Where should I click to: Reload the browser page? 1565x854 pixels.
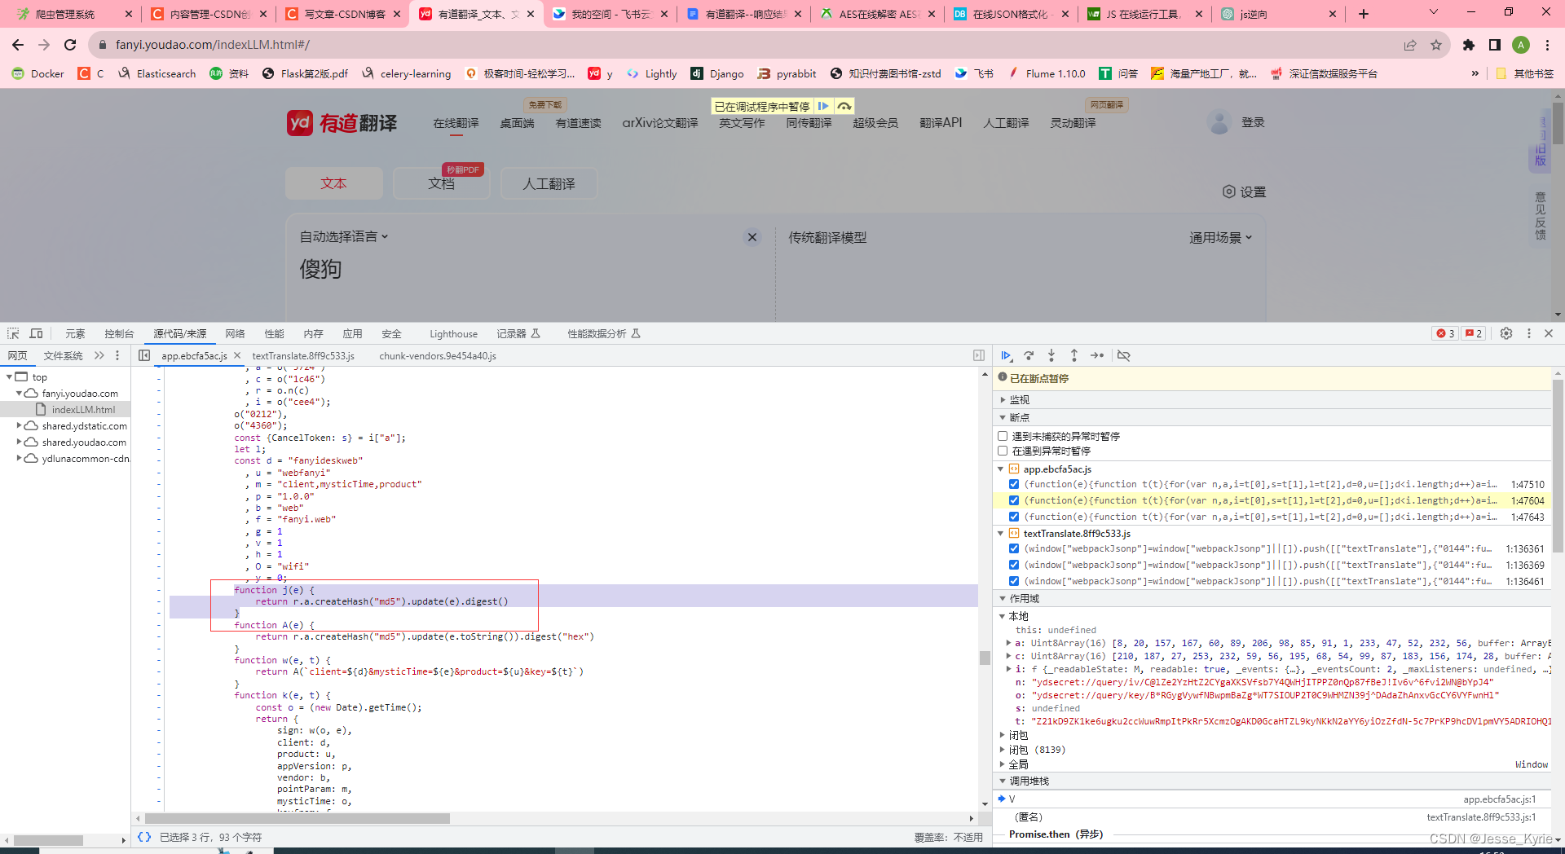click(x=70, y=45)
